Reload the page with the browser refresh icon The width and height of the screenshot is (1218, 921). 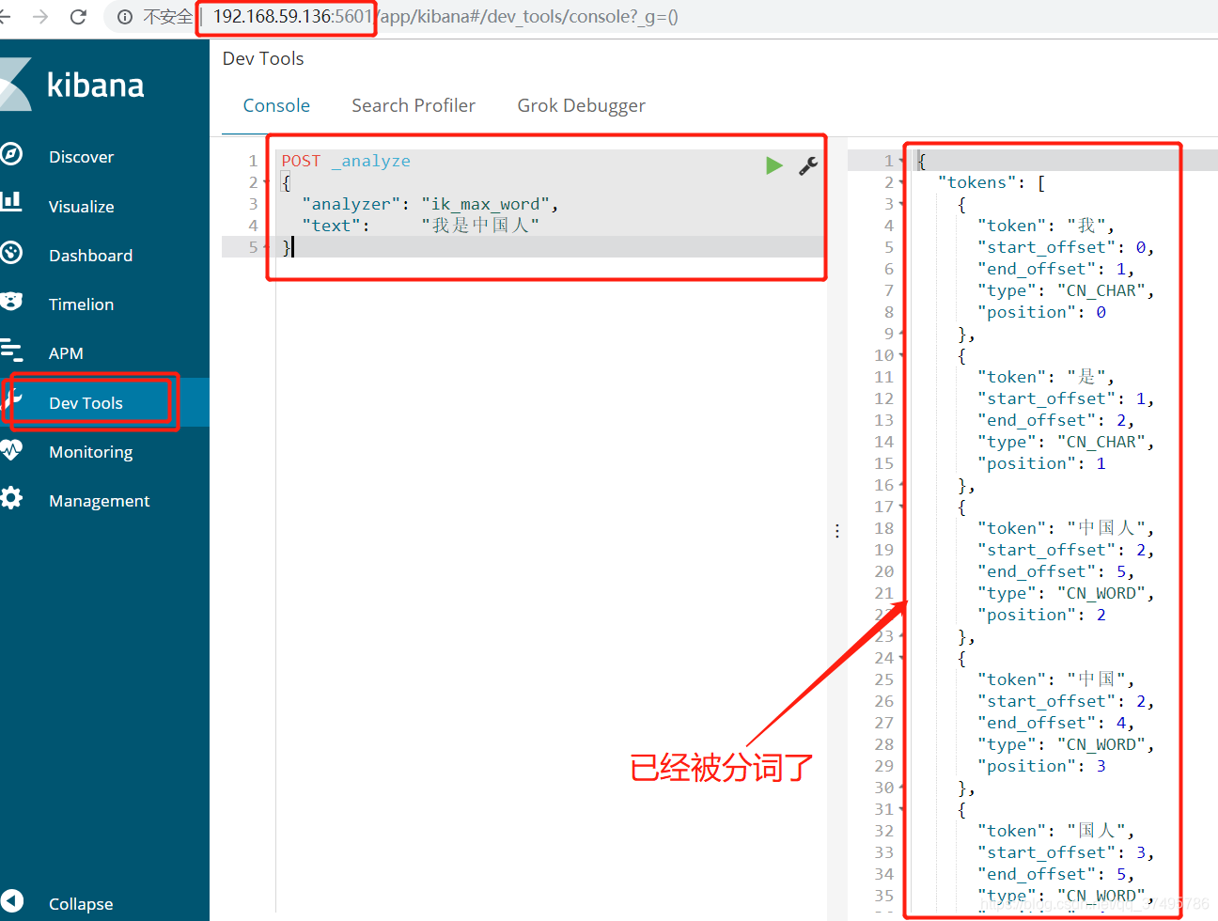click(x=79, y=16)
